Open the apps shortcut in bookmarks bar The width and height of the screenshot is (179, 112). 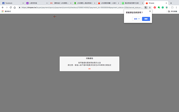pyautogui.click(x=6, y=11)
